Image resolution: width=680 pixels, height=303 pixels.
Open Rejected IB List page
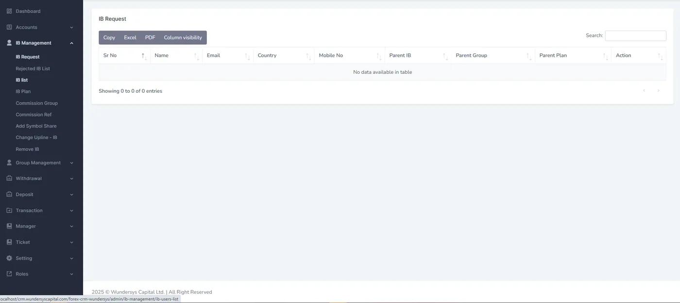coord(33,68)
